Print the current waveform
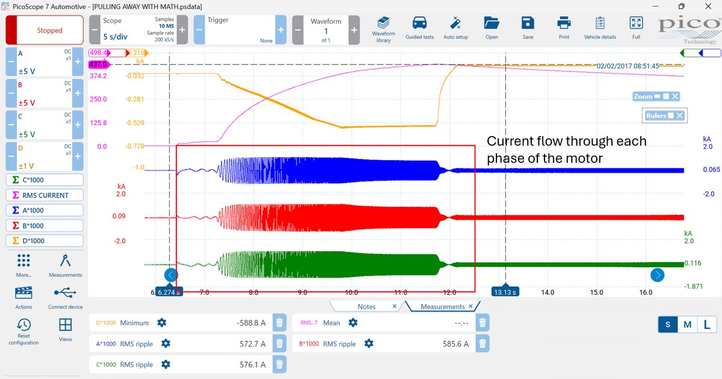This screenshot has height=379, width=722. coord(564,29)
